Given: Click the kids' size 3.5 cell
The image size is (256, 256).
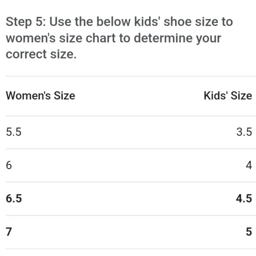Looking at the screenshot, I should tap(244, 132).
